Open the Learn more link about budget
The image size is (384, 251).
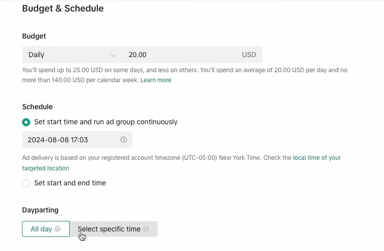pyautogui.click(x=156, y=80)
